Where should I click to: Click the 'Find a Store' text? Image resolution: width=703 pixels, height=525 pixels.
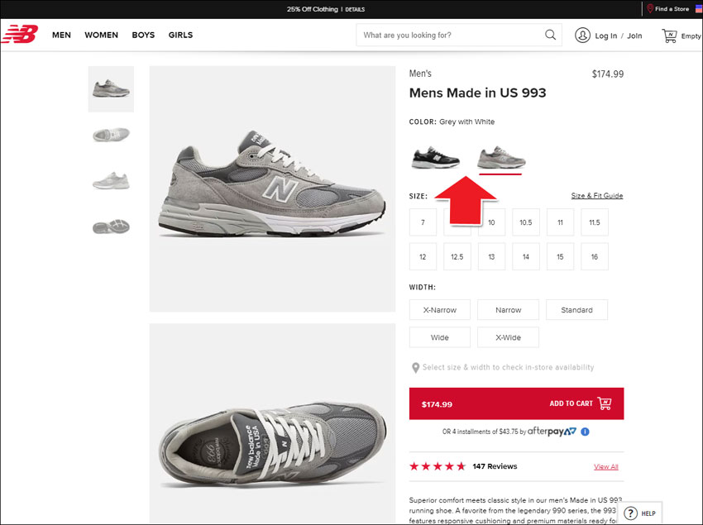[672, 9]
